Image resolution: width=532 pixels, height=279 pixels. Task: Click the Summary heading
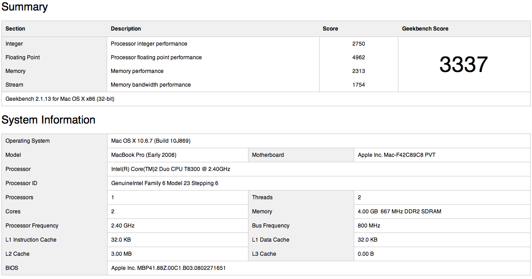pyautogui.click(x=25, y=7)
